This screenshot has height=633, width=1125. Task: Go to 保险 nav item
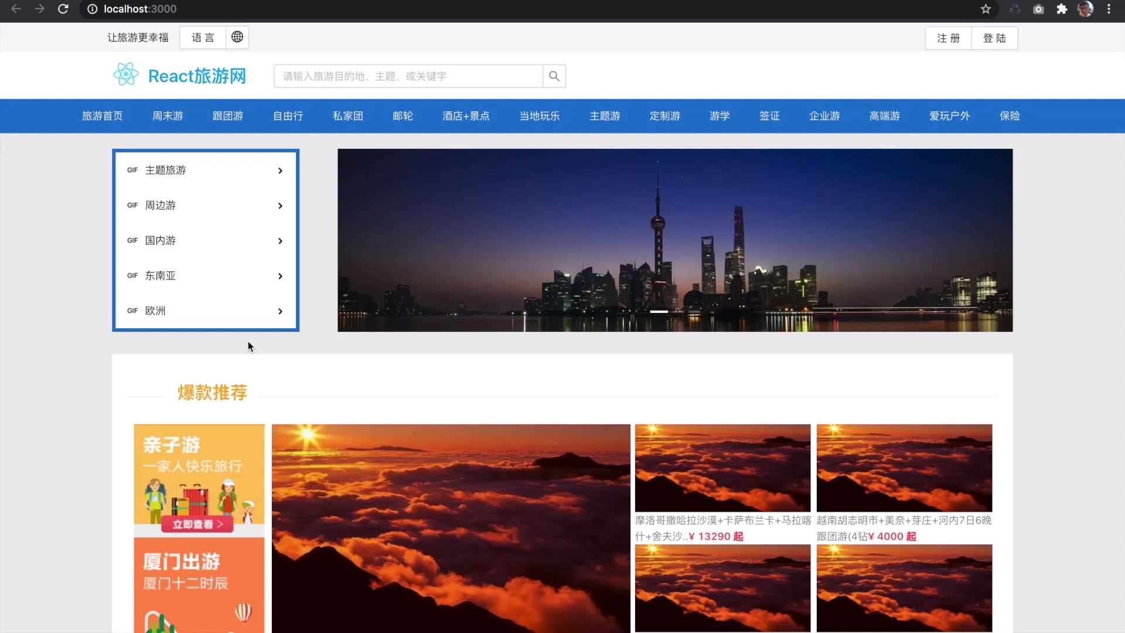point(1010,116)
